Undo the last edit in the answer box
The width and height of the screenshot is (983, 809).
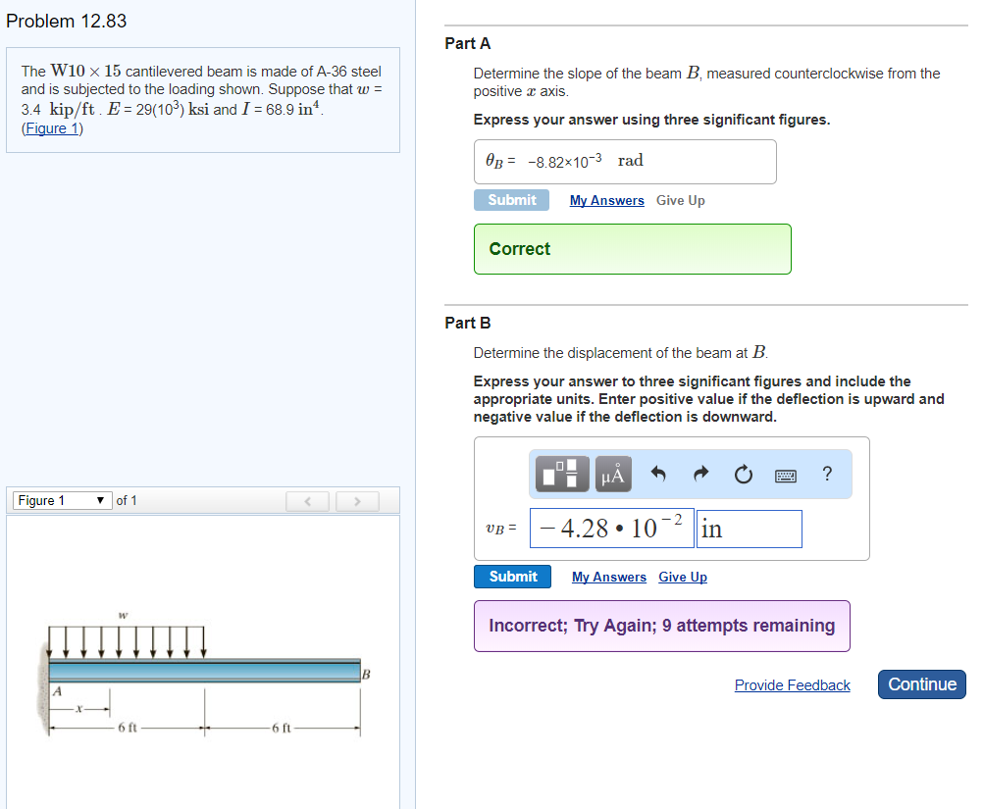coord(657,474)
